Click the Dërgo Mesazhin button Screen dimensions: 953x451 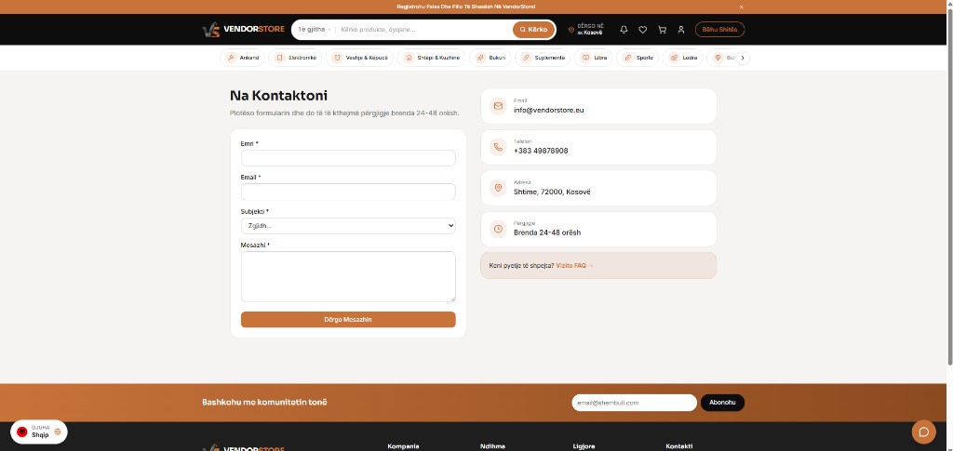348,319
